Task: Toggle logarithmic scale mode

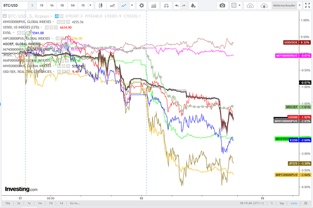Action: 282,203
